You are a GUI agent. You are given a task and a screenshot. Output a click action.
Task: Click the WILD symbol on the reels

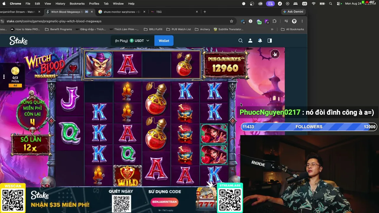[128, 176]
